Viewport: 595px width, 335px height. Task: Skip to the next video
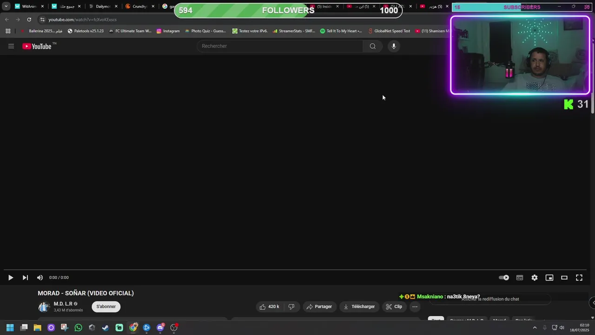pos(25,278)
